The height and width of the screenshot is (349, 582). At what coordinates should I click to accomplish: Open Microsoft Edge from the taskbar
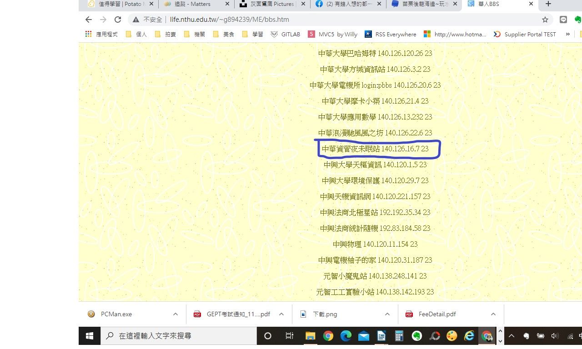(346, 336)
